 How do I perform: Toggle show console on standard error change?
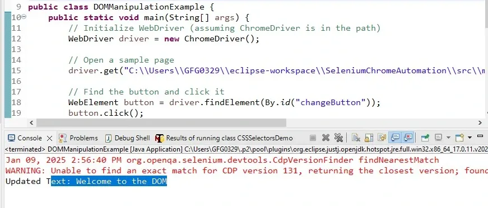[408, 137]
